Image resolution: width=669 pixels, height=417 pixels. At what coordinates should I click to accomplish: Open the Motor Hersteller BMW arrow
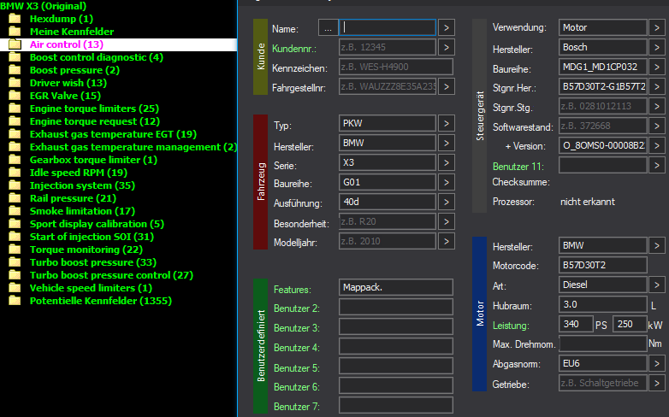click(x=657, y=245)
